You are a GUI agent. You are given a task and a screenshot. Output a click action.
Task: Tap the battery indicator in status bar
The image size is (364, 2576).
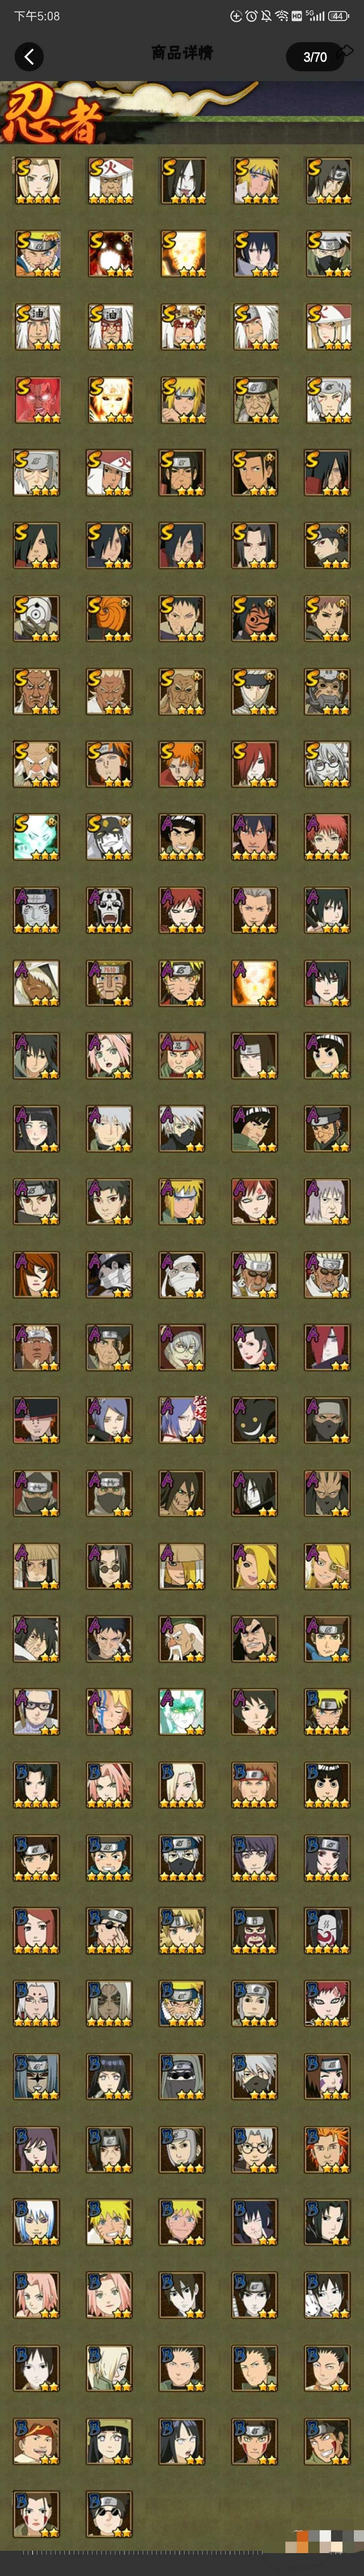point(338,16)
